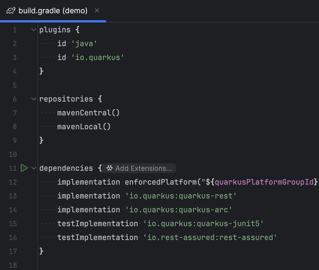Click line number 7 in the gutter
Image resolution: width=319 pixels, height=270 pixels.
[x=15, y=113]
